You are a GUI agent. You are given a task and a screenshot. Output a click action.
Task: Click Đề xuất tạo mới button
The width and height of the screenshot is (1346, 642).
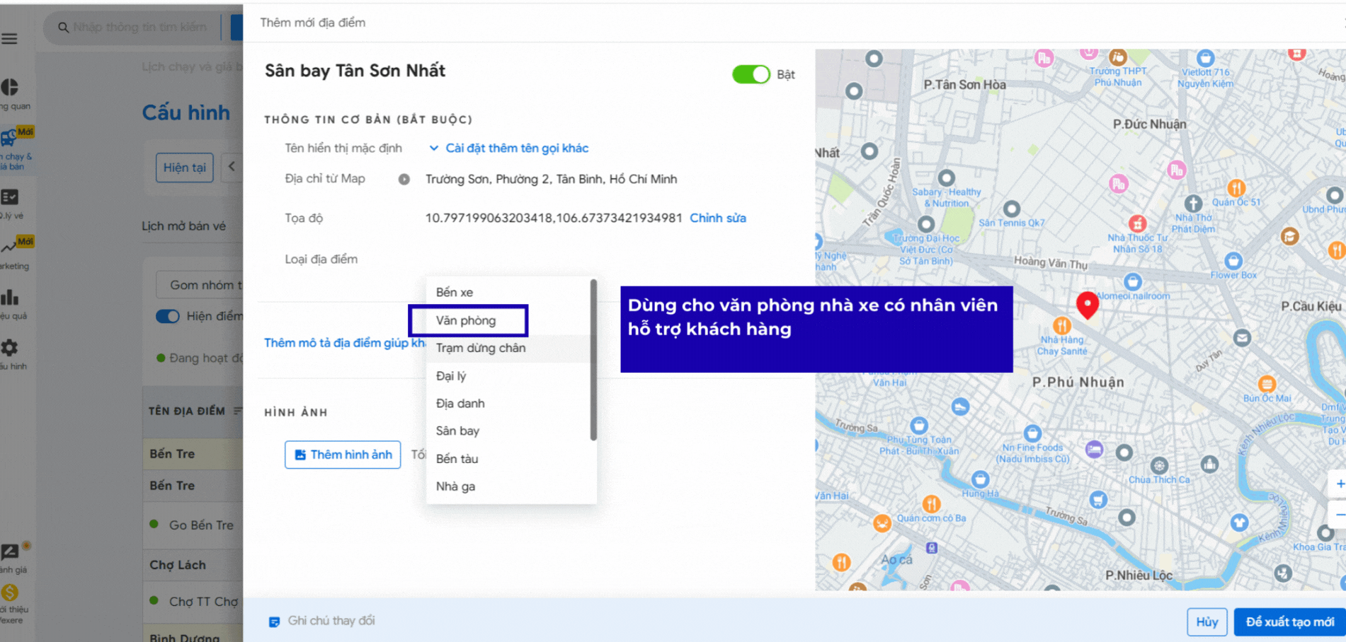[x=1289, y=621]
